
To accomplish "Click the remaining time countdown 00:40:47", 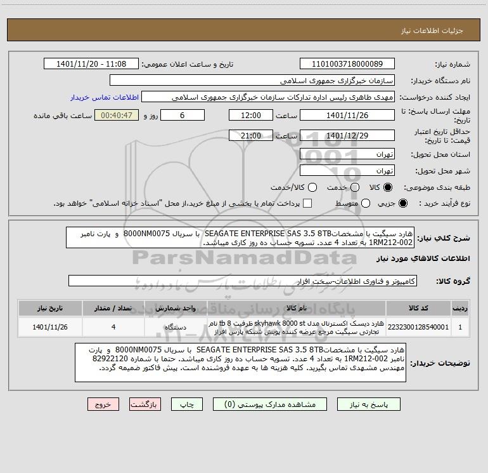I will (117, 116).
